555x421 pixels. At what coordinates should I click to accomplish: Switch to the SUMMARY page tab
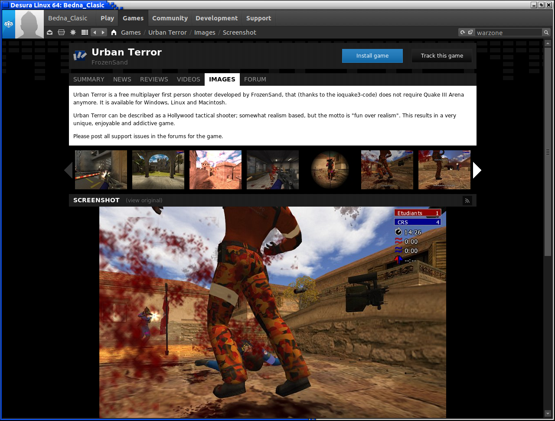[89, 79]
